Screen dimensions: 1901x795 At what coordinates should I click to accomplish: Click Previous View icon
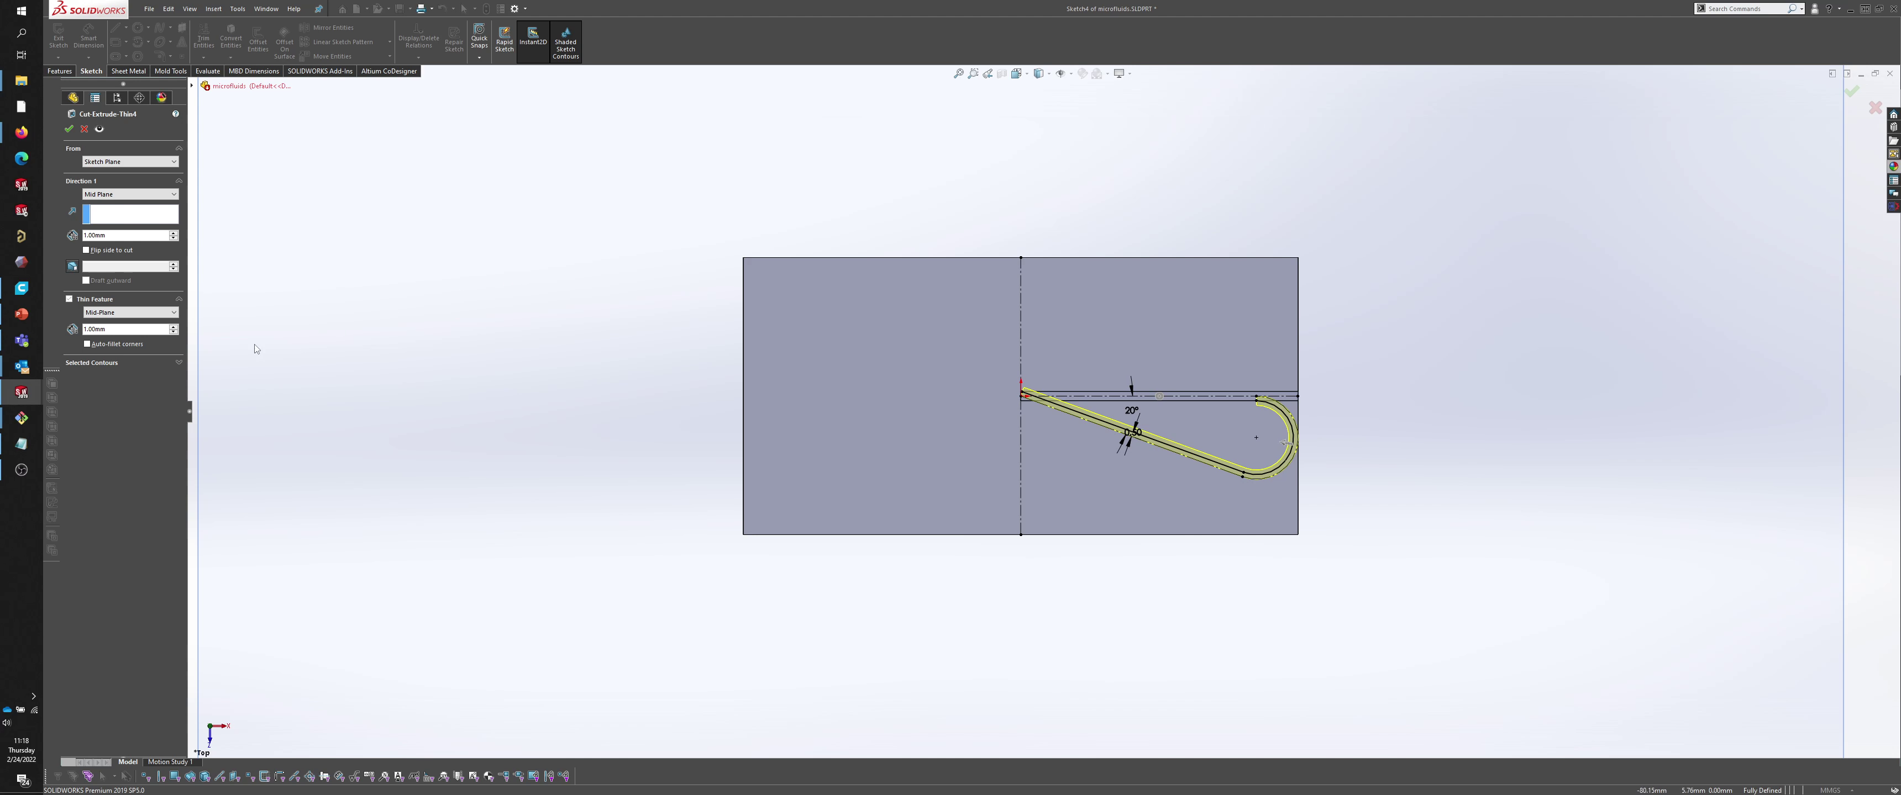tap(988, 73)
